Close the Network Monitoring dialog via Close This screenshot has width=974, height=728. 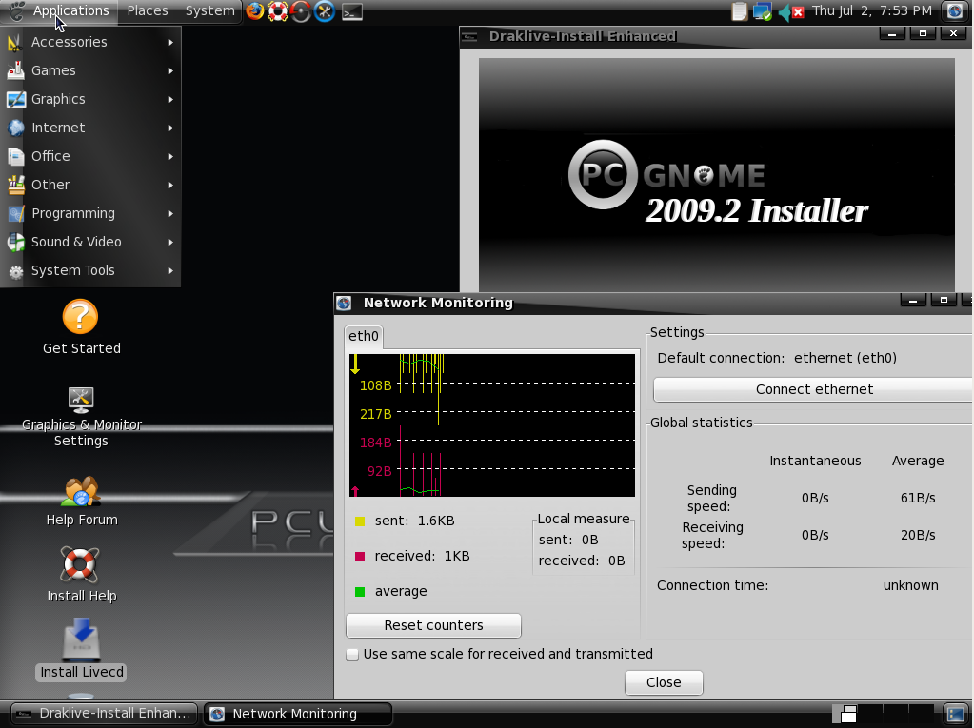click(664, 682)
